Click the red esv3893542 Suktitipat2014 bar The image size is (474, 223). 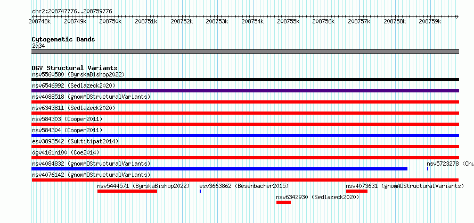(245, 147)
